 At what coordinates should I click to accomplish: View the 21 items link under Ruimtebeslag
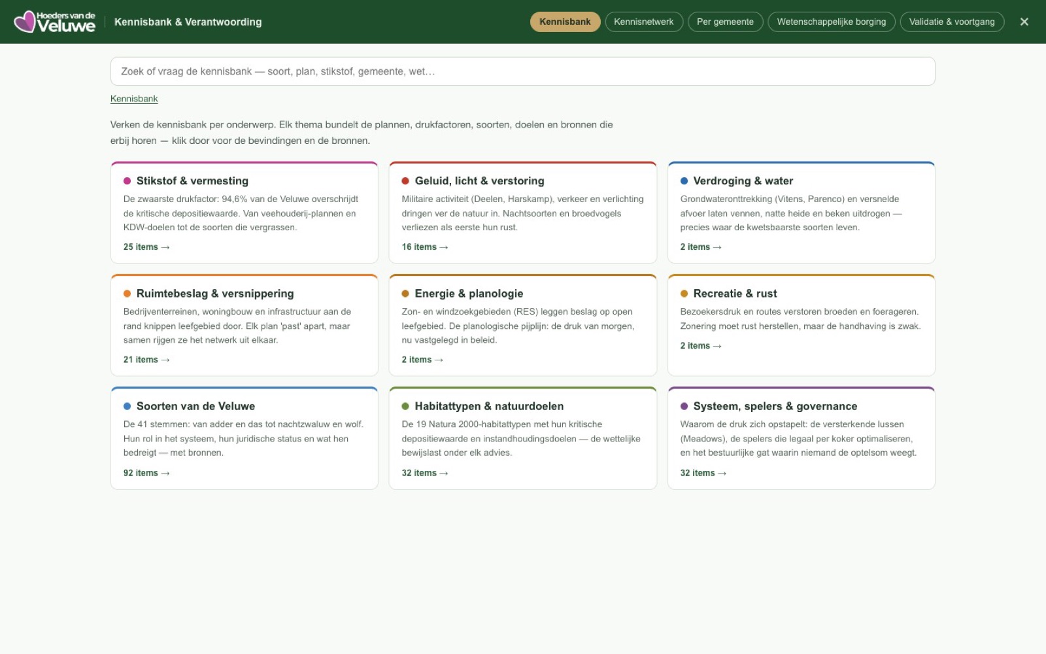click(x=146, y=360)
